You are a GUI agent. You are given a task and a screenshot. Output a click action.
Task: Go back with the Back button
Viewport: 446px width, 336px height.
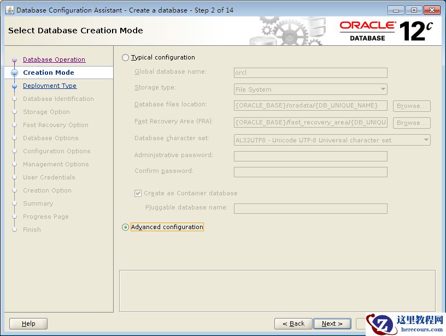pos(294,323)
